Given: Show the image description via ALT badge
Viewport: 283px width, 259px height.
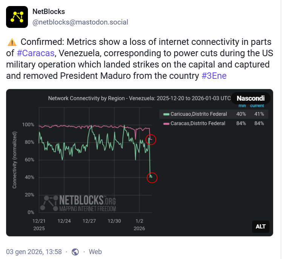Looking at the screenshot, I should coord(261,226).
